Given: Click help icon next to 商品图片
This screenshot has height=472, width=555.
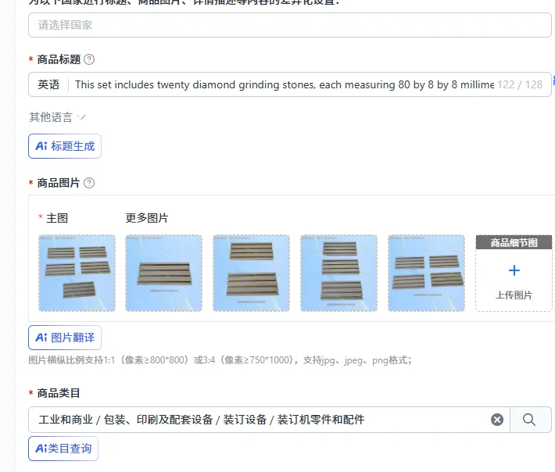Looking at the screenshot, I should (x=89, y=183).
